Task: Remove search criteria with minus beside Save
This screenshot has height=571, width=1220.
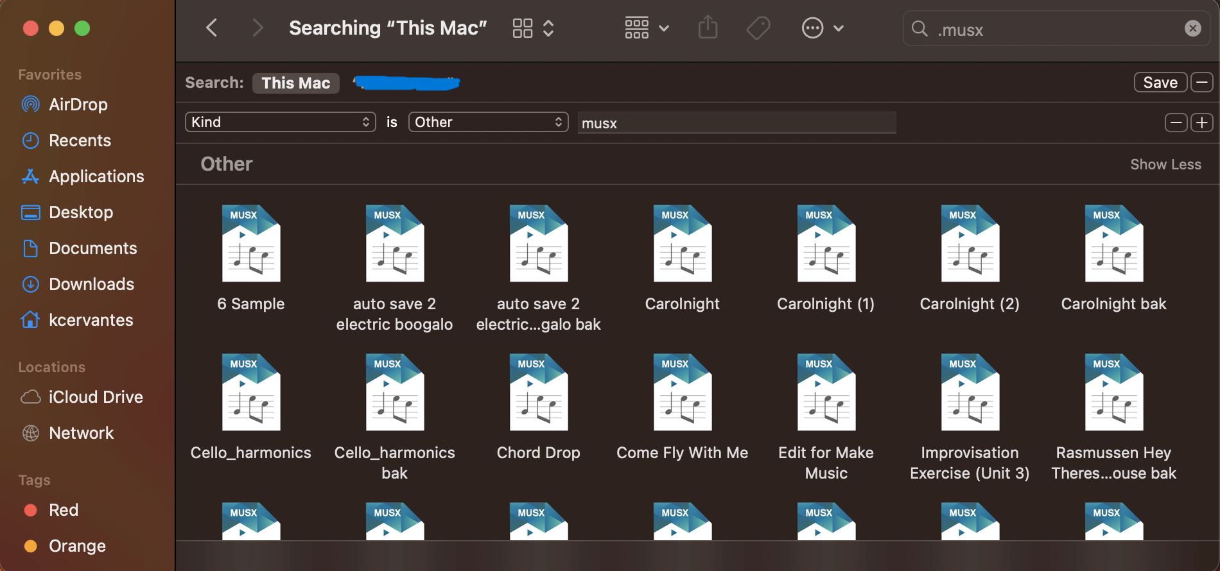Action: (1201, 83)
